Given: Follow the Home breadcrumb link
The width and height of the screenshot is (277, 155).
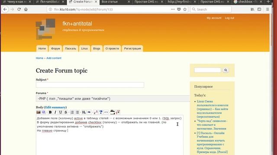Looking at the screenshot, I should (39, 58).
